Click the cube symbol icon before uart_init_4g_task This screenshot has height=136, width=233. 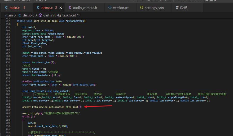click(x=40, y=15)
